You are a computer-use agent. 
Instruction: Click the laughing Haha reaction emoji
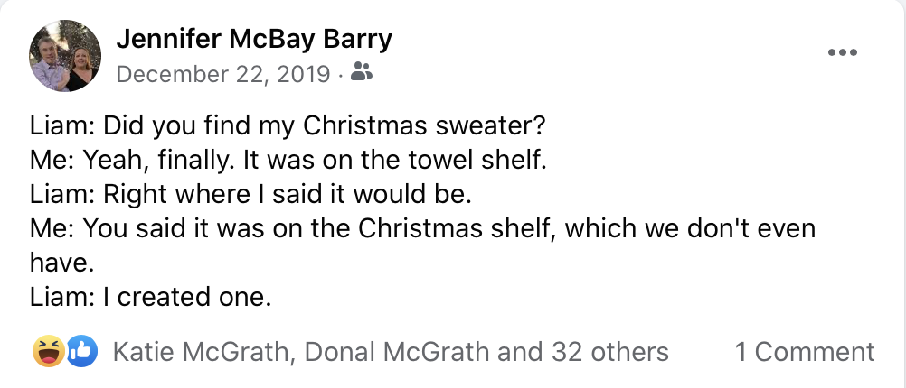pos(47,351)
